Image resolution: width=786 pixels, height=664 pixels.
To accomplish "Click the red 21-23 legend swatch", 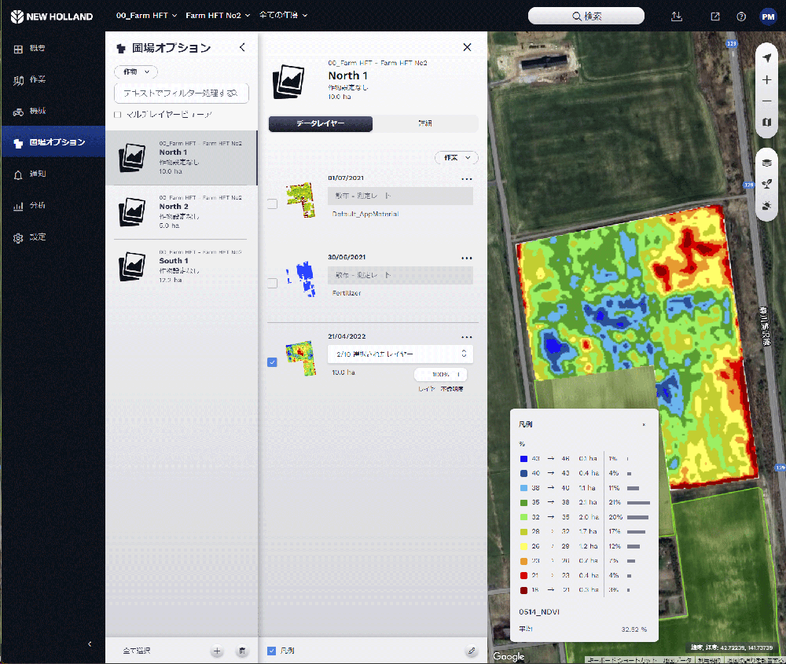I will [523, 575].
